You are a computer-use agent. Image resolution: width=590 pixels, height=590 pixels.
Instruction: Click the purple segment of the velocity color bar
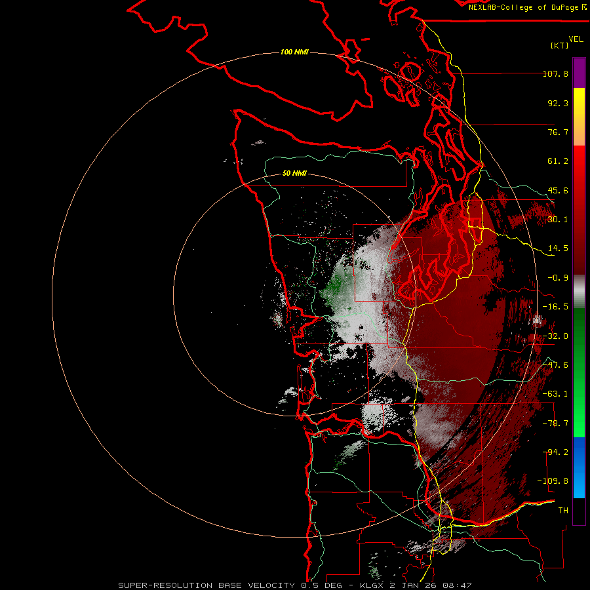tap(579, 73)
